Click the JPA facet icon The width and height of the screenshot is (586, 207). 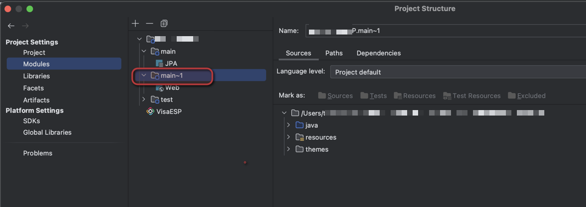[159, 64]
